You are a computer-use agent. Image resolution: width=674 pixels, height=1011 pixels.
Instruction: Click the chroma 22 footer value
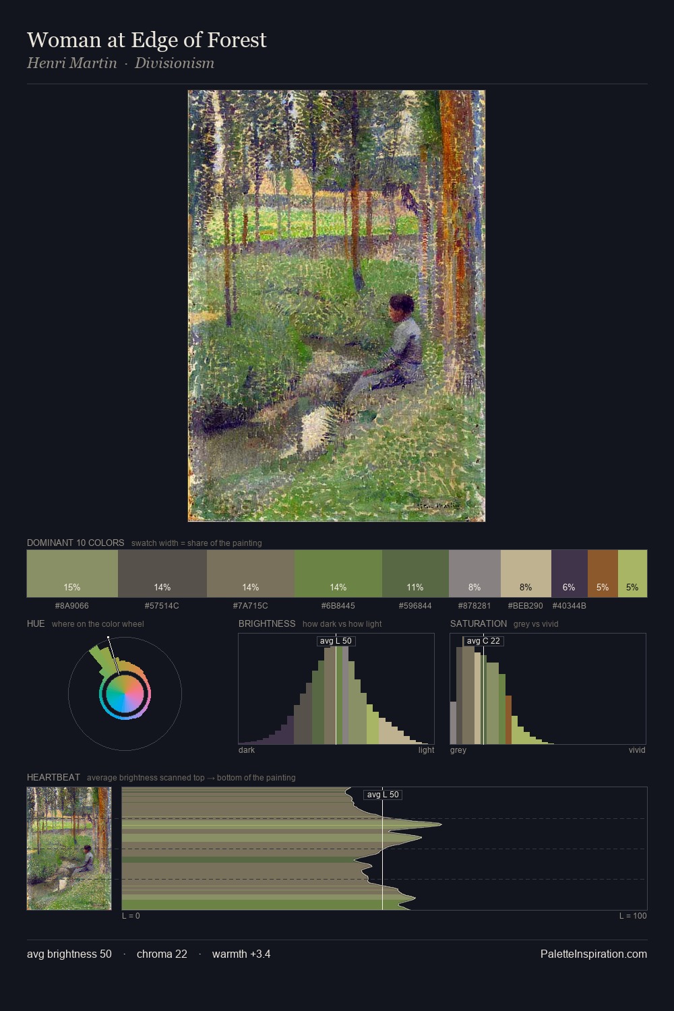tap(162, 954)
